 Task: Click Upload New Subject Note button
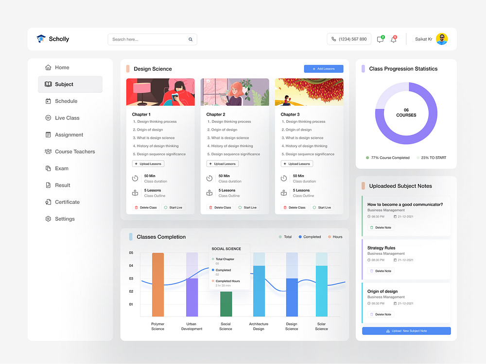[406, 331]
